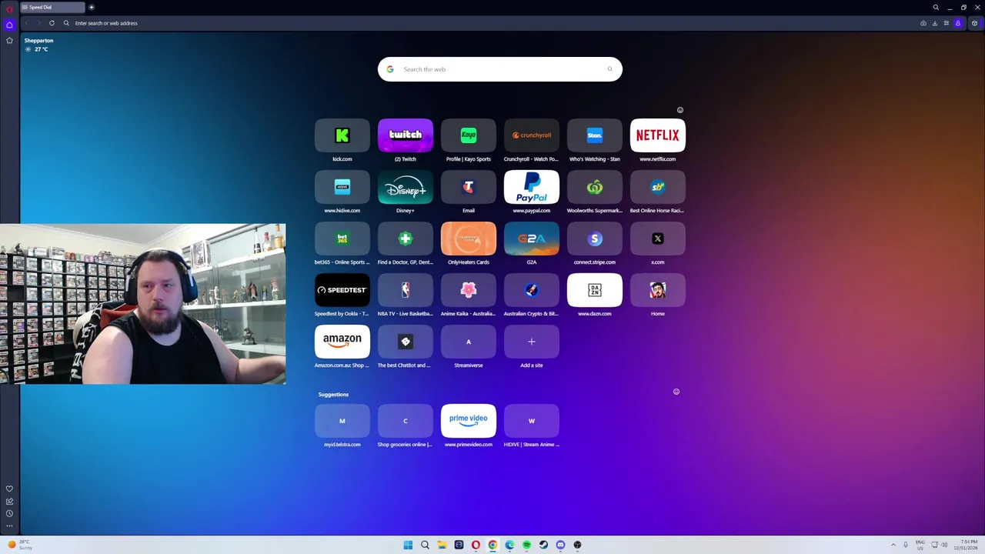Open the Crunchyroll tile

(532, 135)
